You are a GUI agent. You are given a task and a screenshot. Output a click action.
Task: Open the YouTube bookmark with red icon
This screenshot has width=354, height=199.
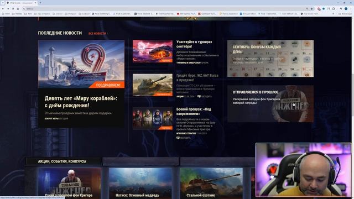point(186,14)
